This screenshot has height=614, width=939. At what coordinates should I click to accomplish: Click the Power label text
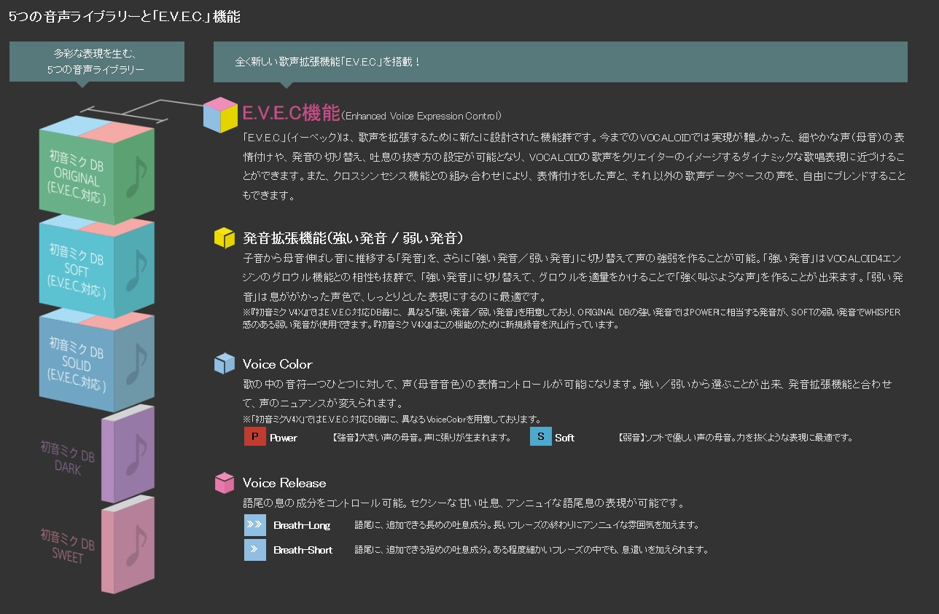[284, 438]
